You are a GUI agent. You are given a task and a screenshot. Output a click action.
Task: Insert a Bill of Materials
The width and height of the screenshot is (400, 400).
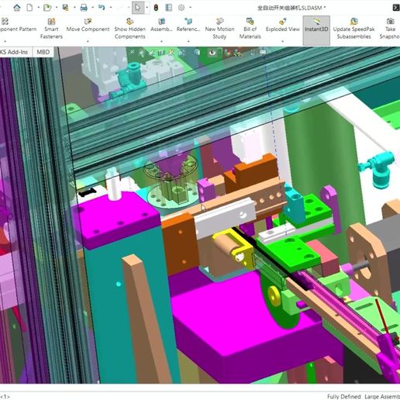click(250, 29)
